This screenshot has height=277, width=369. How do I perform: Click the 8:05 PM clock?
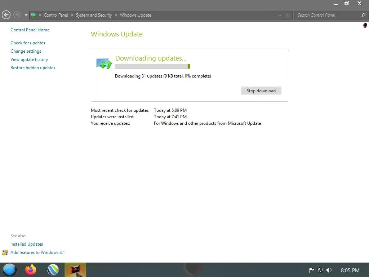point(350,270)
